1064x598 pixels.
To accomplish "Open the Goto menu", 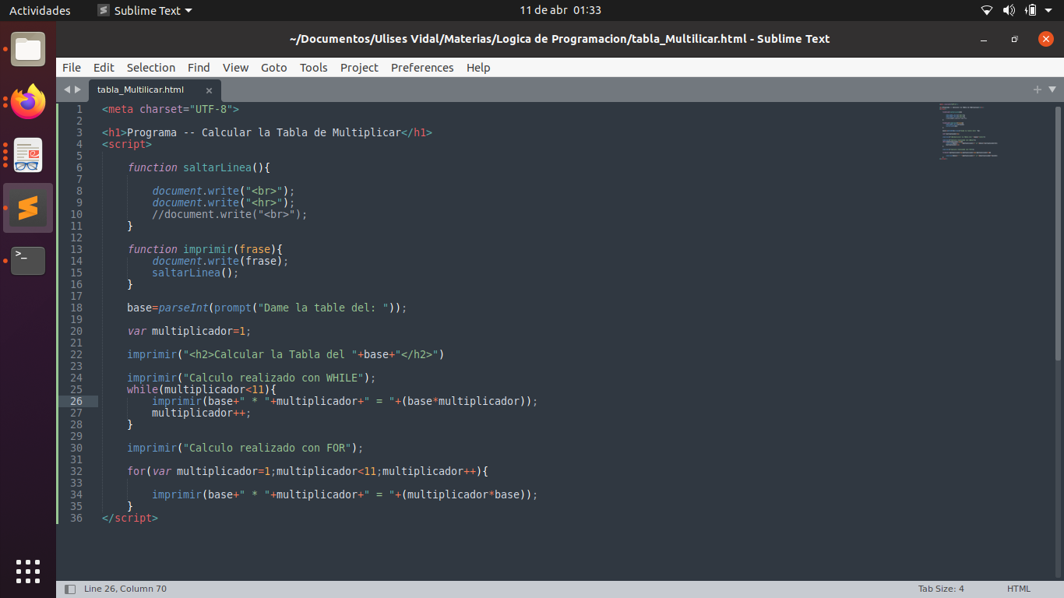I will pyautogui.click(x=274, y=68).
